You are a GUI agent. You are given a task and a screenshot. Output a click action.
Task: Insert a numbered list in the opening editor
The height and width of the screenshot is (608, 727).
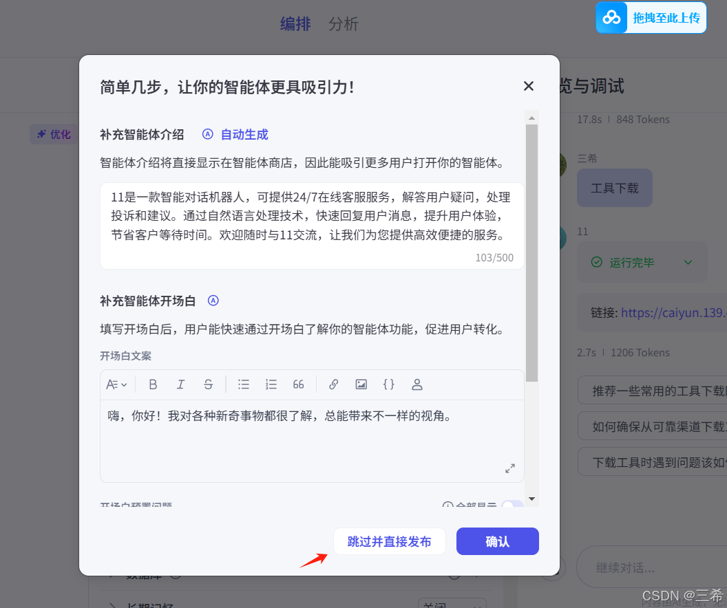(x=271, y=384)
